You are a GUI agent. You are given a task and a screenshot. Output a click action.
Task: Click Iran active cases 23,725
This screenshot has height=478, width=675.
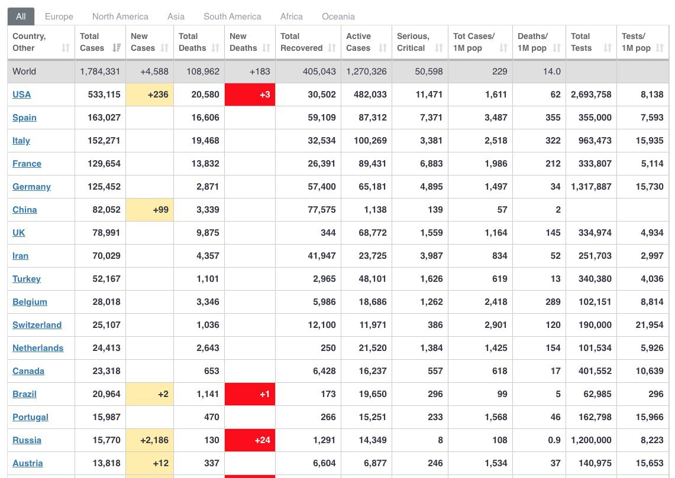(373, 256)
